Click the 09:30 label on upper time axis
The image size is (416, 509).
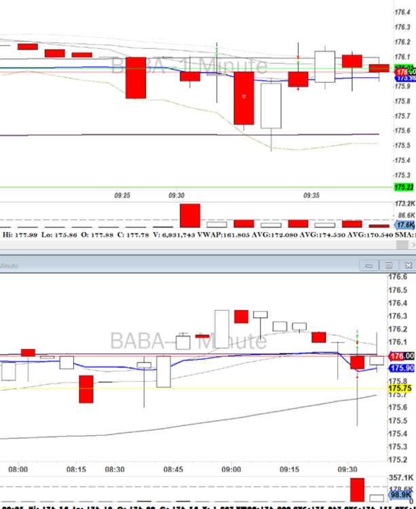pos(176,195)
